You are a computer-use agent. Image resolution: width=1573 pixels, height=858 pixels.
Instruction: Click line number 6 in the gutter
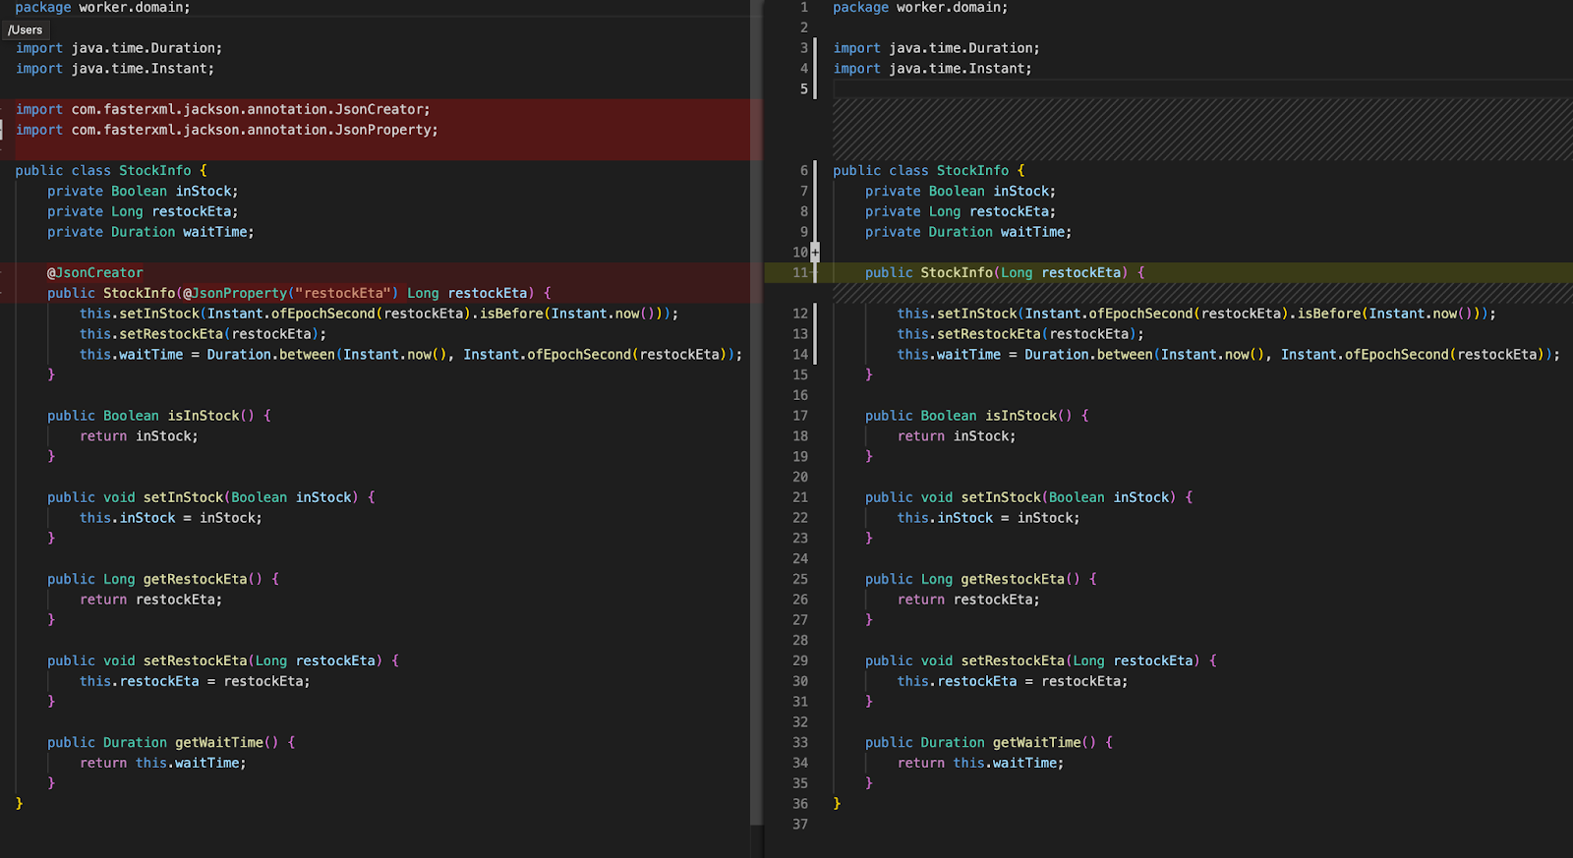point(803,171)
